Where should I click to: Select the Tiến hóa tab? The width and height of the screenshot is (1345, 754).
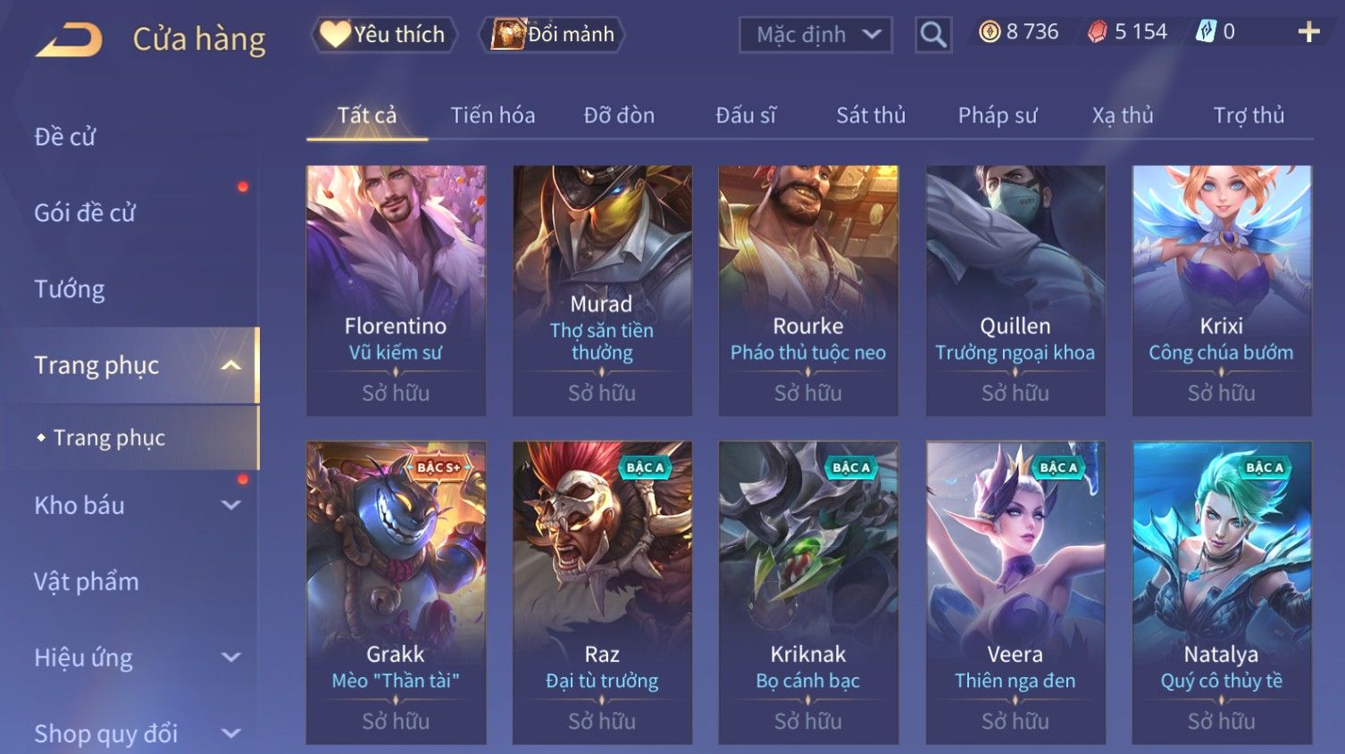[493, 115]
